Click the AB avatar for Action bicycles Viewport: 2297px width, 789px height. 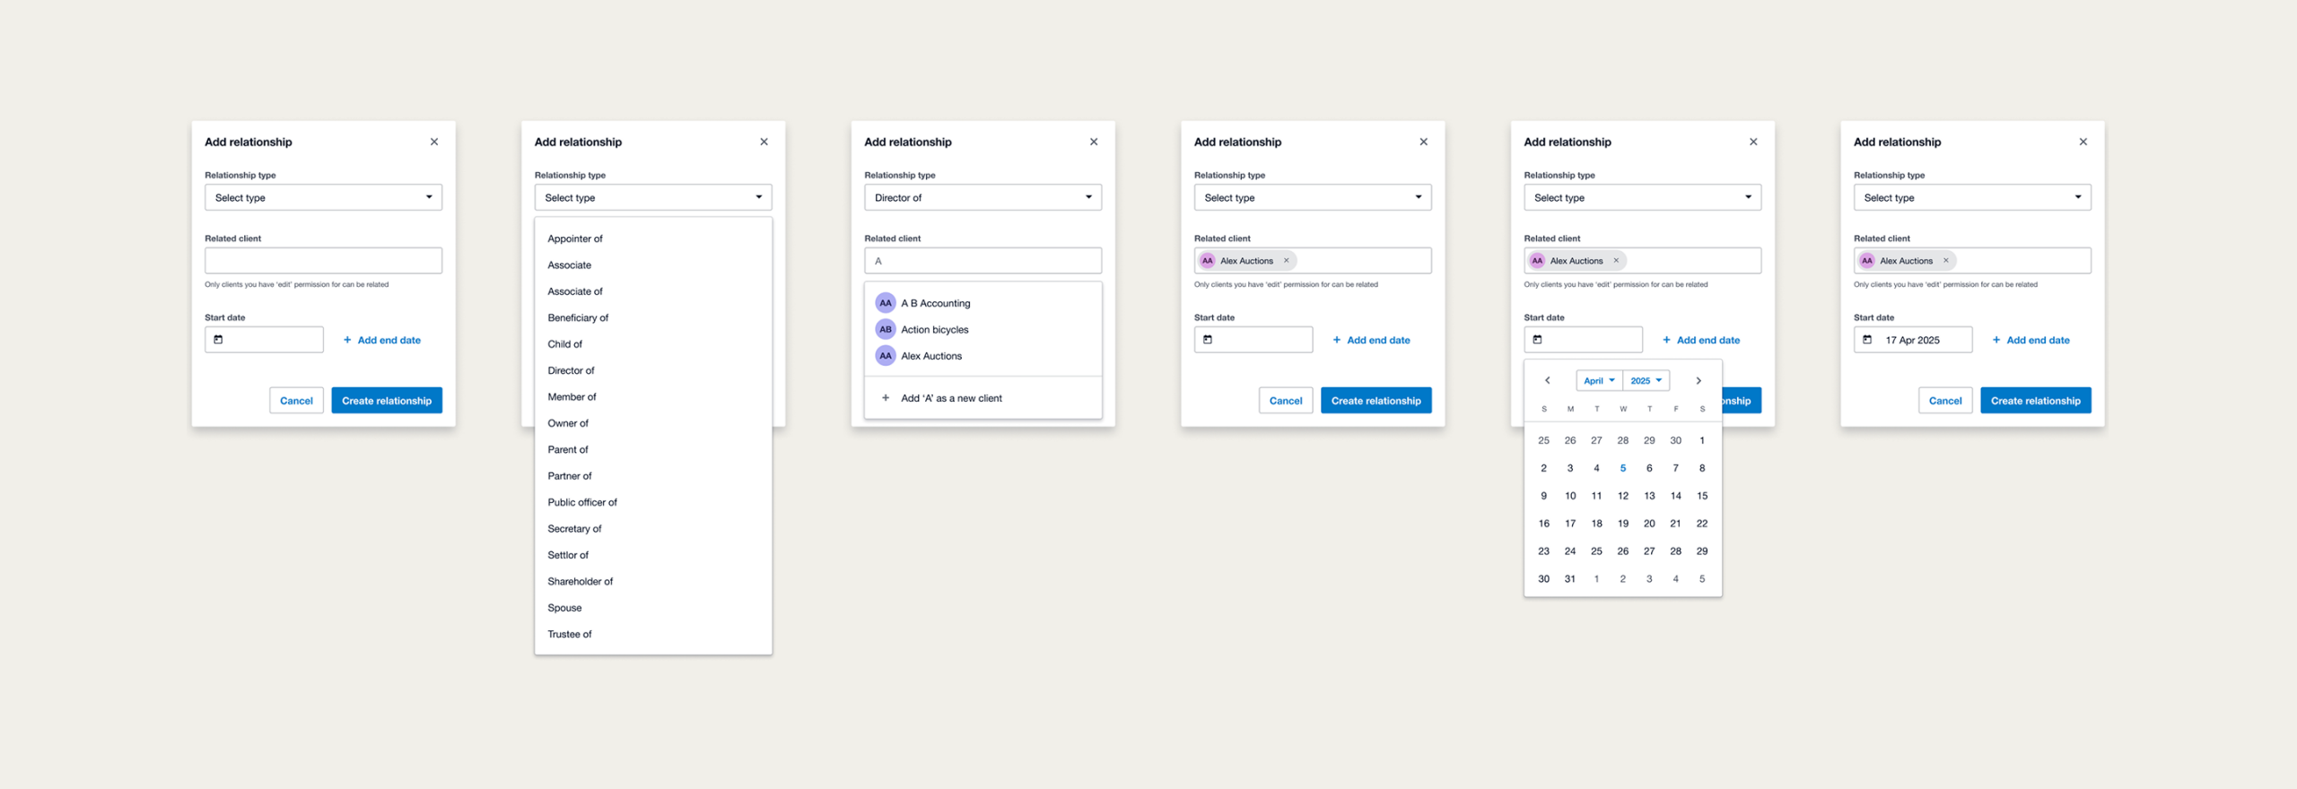click(886, 329)
